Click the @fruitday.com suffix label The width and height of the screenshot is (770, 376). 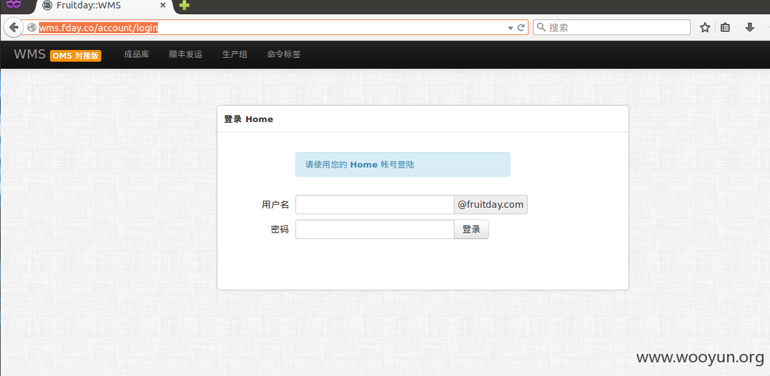[x=491, y=205]
